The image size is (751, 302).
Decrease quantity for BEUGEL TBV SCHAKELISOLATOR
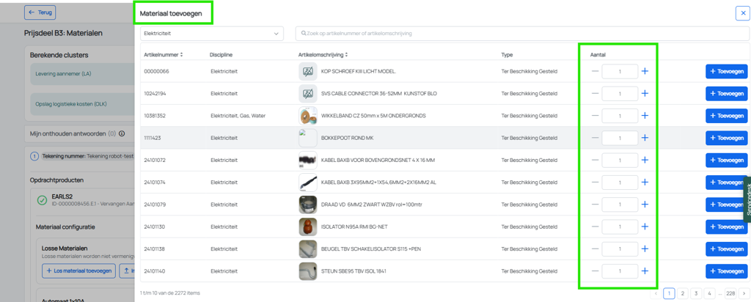click(595, 249)
